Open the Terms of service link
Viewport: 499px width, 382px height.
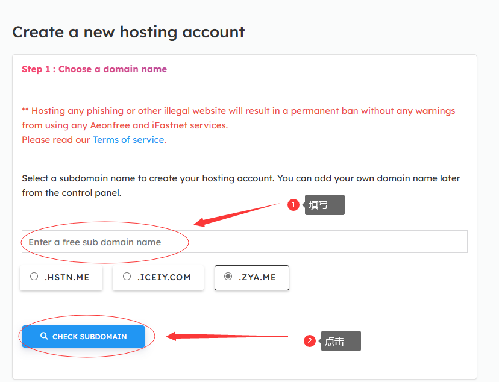pyautogui.click(x=128, y=140)
